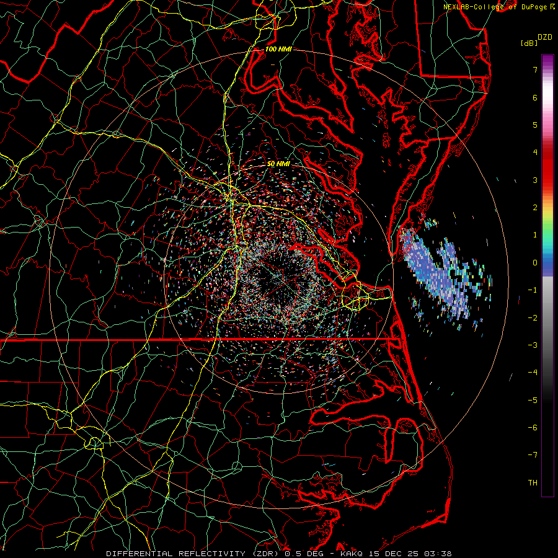The height and width of the screenshot is (558, 558).
Task: Click the 100 NMI range ring label
Action: point(278,49)
